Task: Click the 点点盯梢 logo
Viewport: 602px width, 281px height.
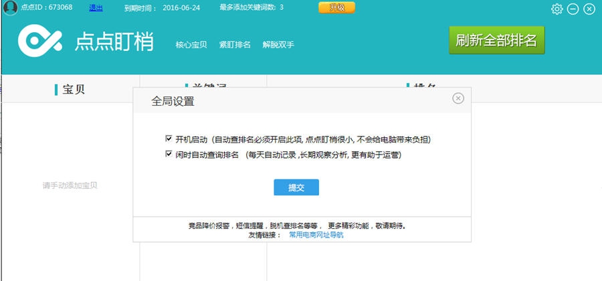Action: click(x=40, y=41)
